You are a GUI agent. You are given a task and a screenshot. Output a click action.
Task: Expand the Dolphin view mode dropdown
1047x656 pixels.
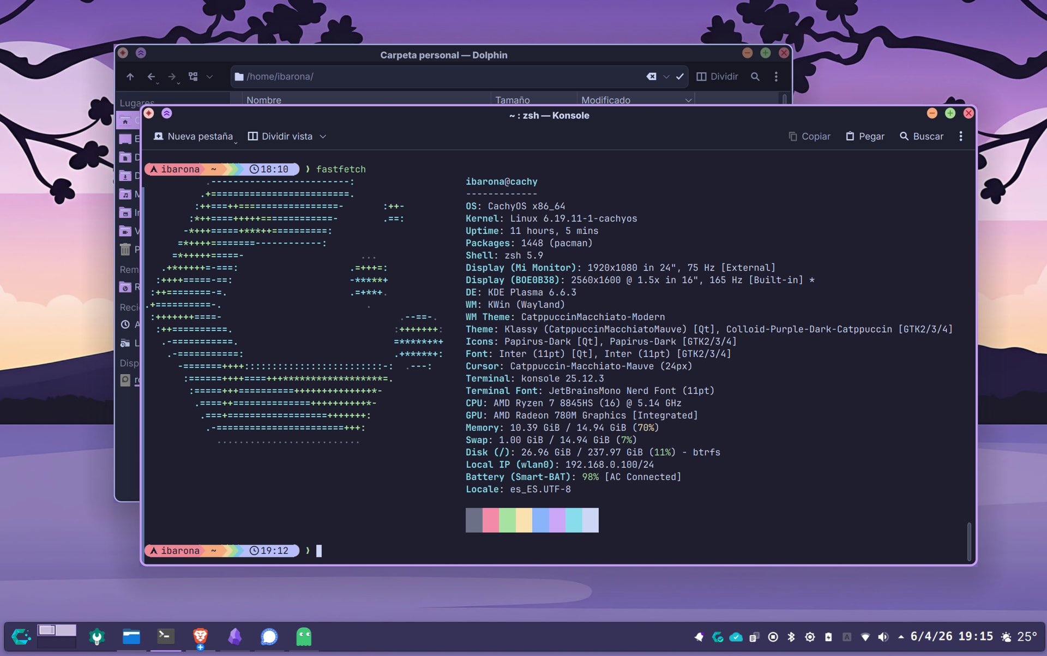[209, 77]
